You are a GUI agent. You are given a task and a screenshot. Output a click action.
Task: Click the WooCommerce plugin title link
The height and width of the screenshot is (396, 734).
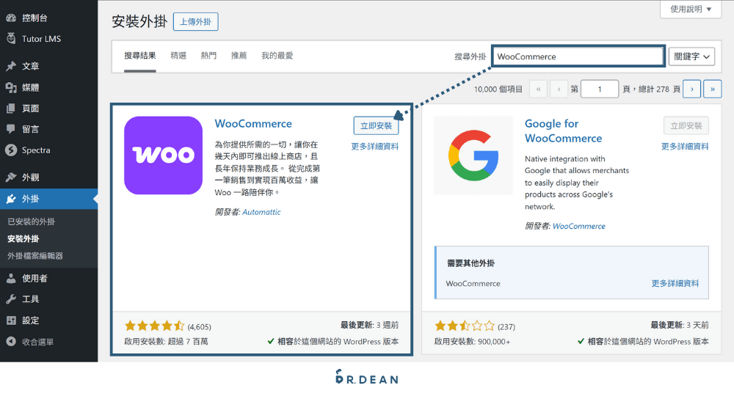[253, 124]
